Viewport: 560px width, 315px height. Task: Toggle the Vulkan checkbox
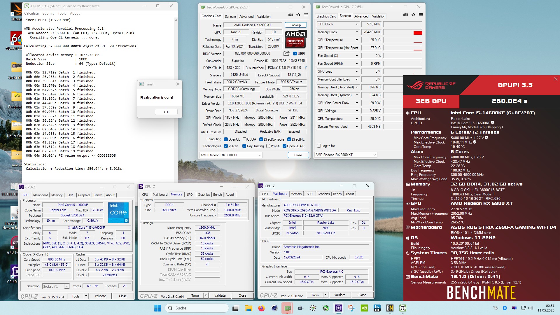tap(226, 146)
